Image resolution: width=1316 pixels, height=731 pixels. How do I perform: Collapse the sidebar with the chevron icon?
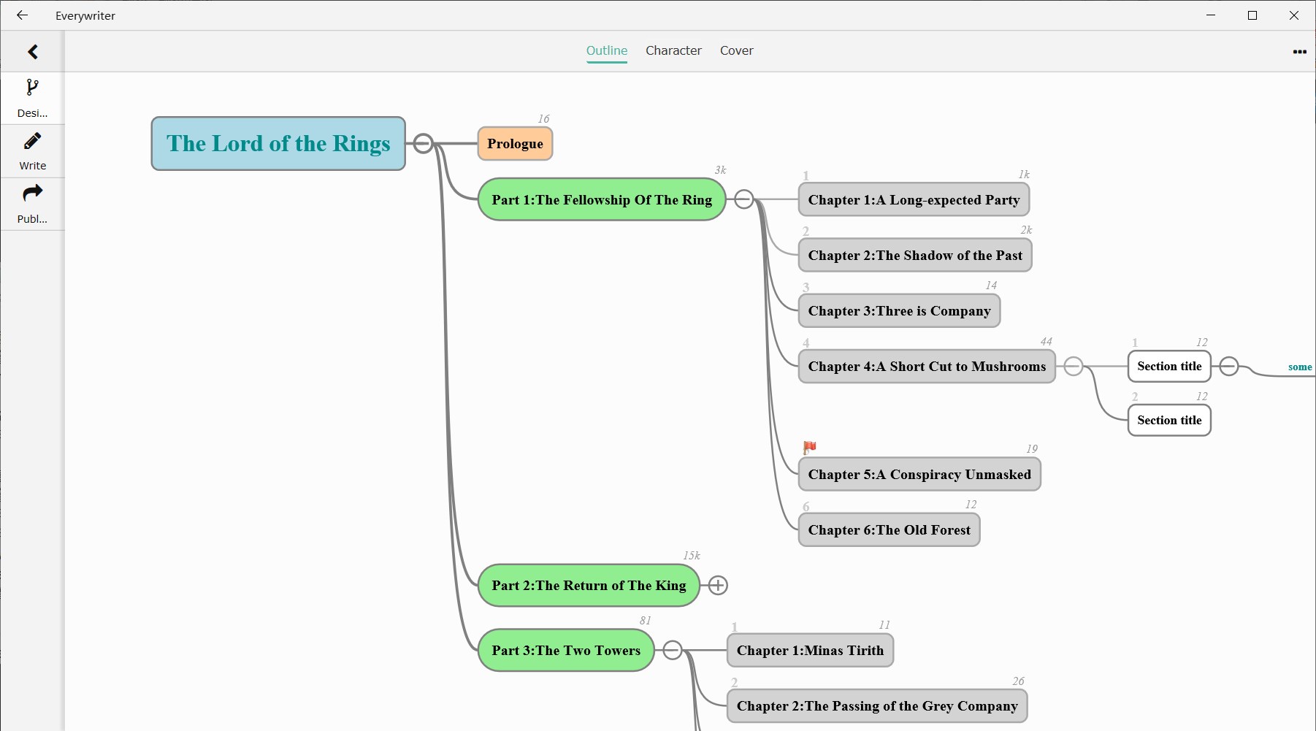click(x=33, y=52)
